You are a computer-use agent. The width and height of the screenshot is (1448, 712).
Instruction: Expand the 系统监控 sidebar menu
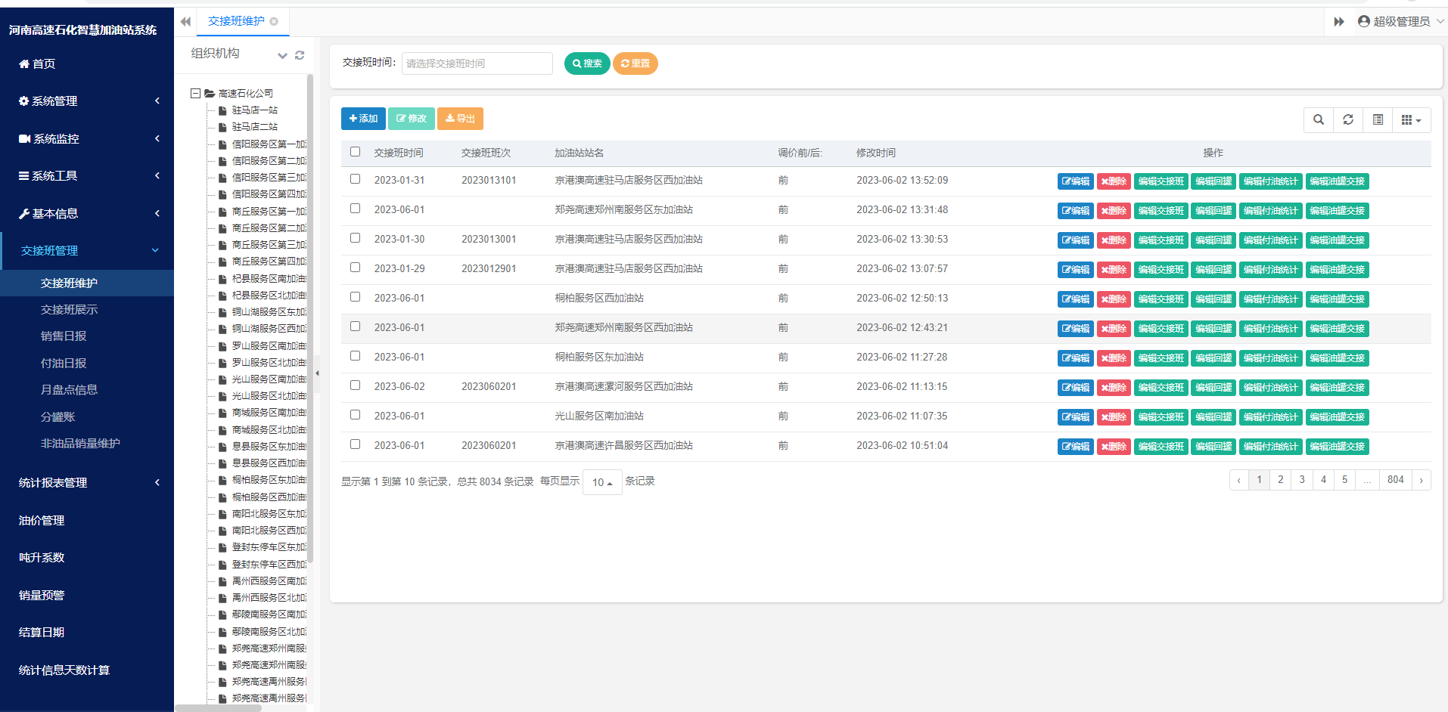pos(87,139)
